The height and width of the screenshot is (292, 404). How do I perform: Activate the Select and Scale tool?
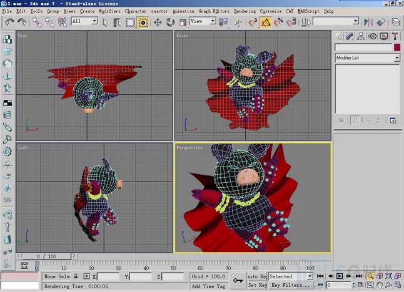pyautogui.click(x=183, y=22)
